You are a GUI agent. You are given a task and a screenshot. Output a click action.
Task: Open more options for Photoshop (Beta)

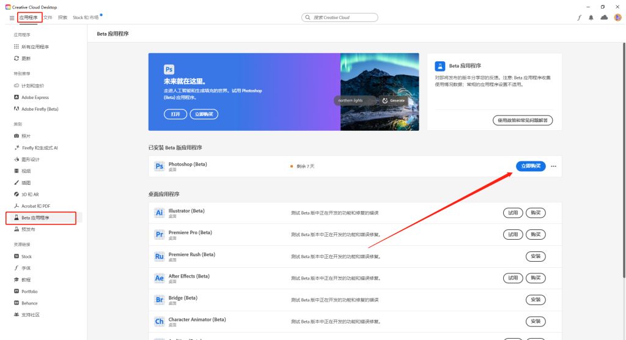point(553,166)
